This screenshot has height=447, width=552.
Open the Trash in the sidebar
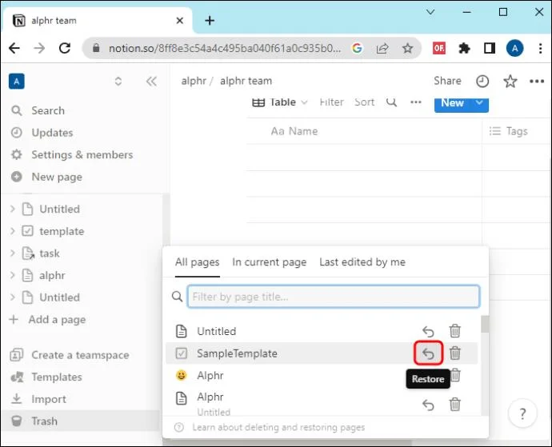[80, 421]
